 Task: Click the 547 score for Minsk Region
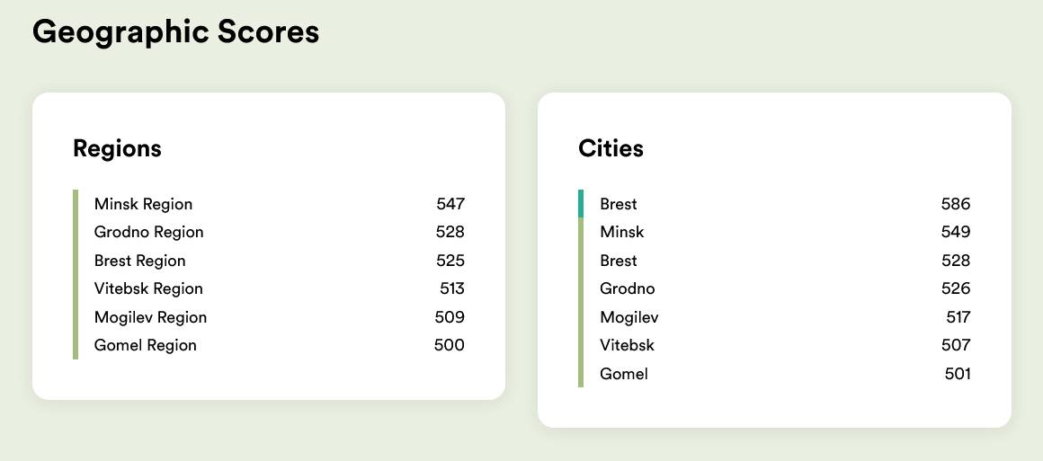(450, 204)
